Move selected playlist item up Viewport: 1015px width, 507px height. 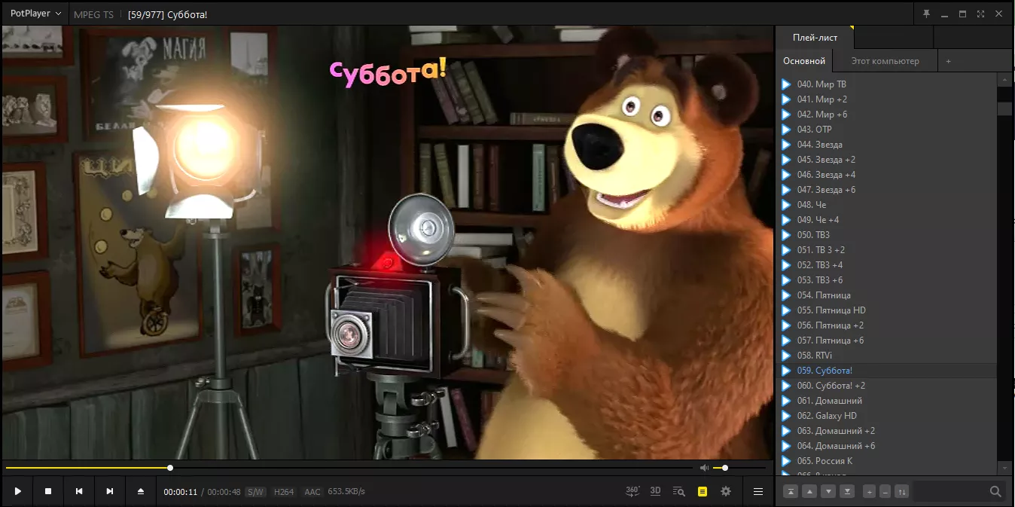[x=809, y=492]
